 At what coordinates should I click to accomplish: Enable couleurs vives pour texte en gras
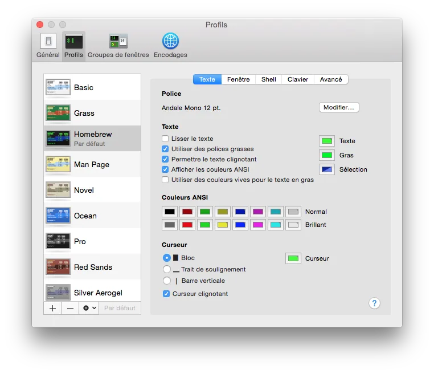tap(165, 180)
